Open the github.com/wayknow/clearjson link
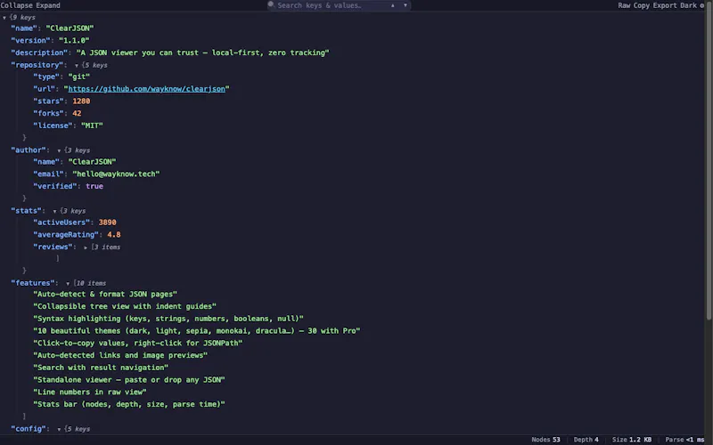The height and width of the screenshot is (445, 713). (146, 89)
